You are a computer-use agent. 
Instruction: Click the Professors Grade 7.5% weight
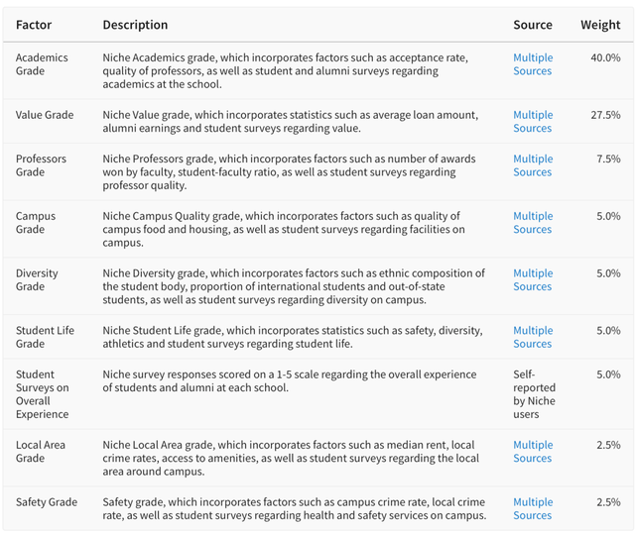coord(608,159)
